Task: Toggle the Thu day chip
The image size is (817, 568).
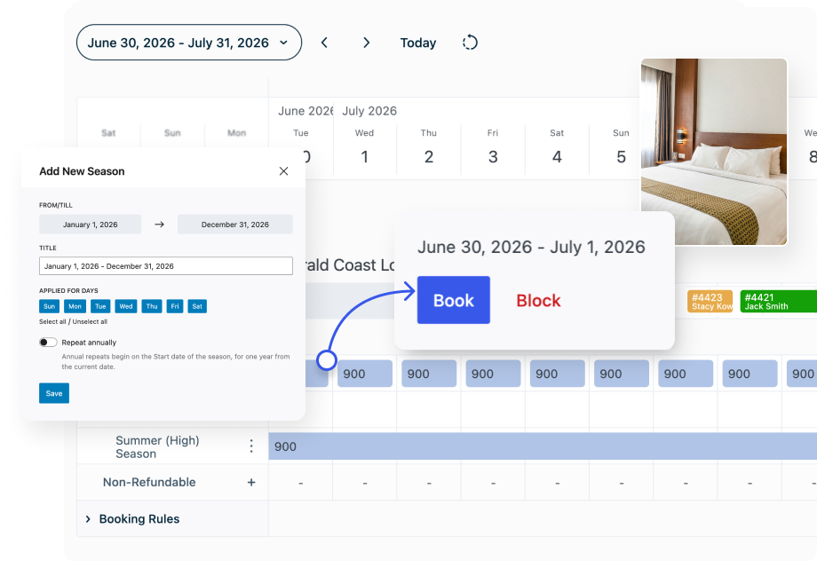Action: (x=152, y=306)
